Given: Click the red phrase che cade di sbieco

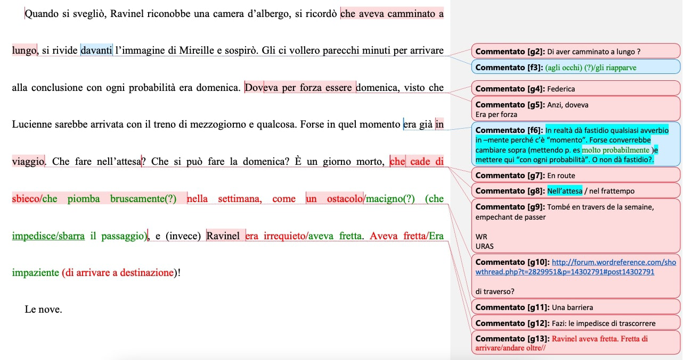Looking at the screenshot, I should click(418, 161).
